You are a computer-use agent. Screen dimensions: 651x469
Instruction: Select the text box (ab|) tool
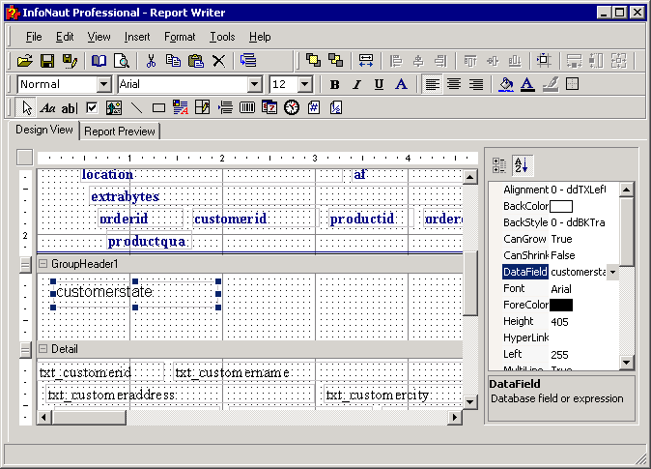tap(70, 108)
